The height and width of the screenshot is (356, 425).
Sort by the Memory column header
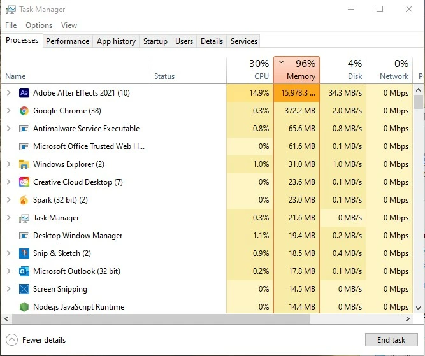point(296,70)
